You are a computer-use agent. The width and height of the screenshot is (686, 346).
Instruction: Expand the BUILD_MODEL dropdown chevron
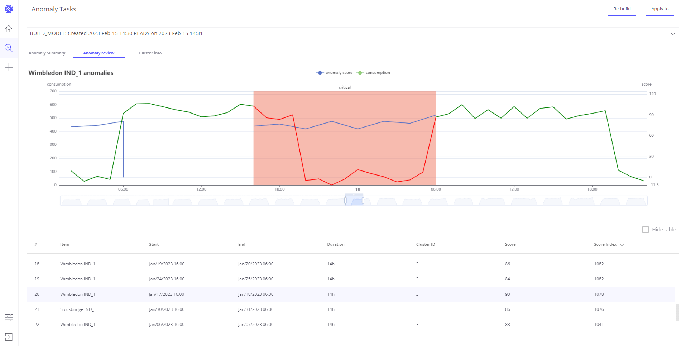click(673, 34)
